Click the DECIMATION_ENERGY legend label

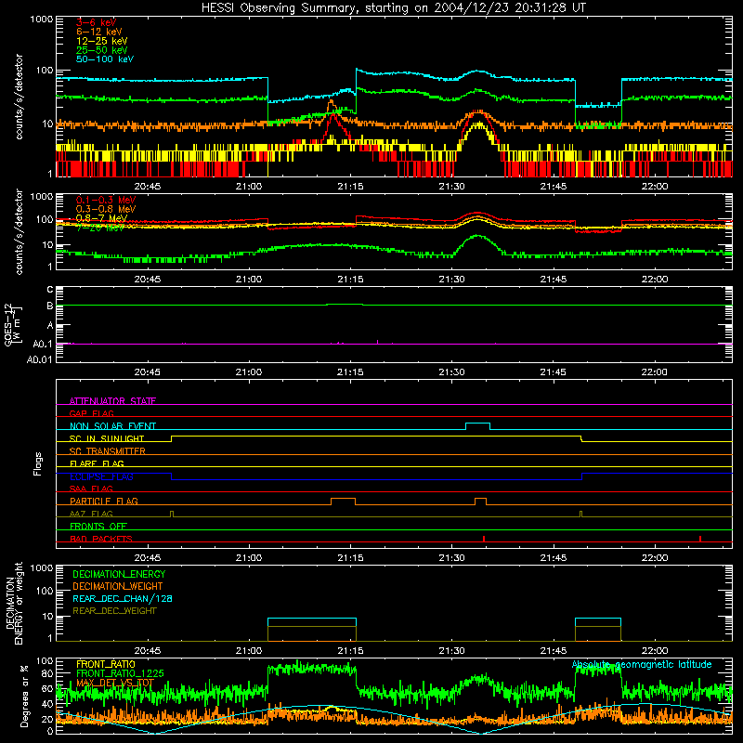(x=119, y=574)
